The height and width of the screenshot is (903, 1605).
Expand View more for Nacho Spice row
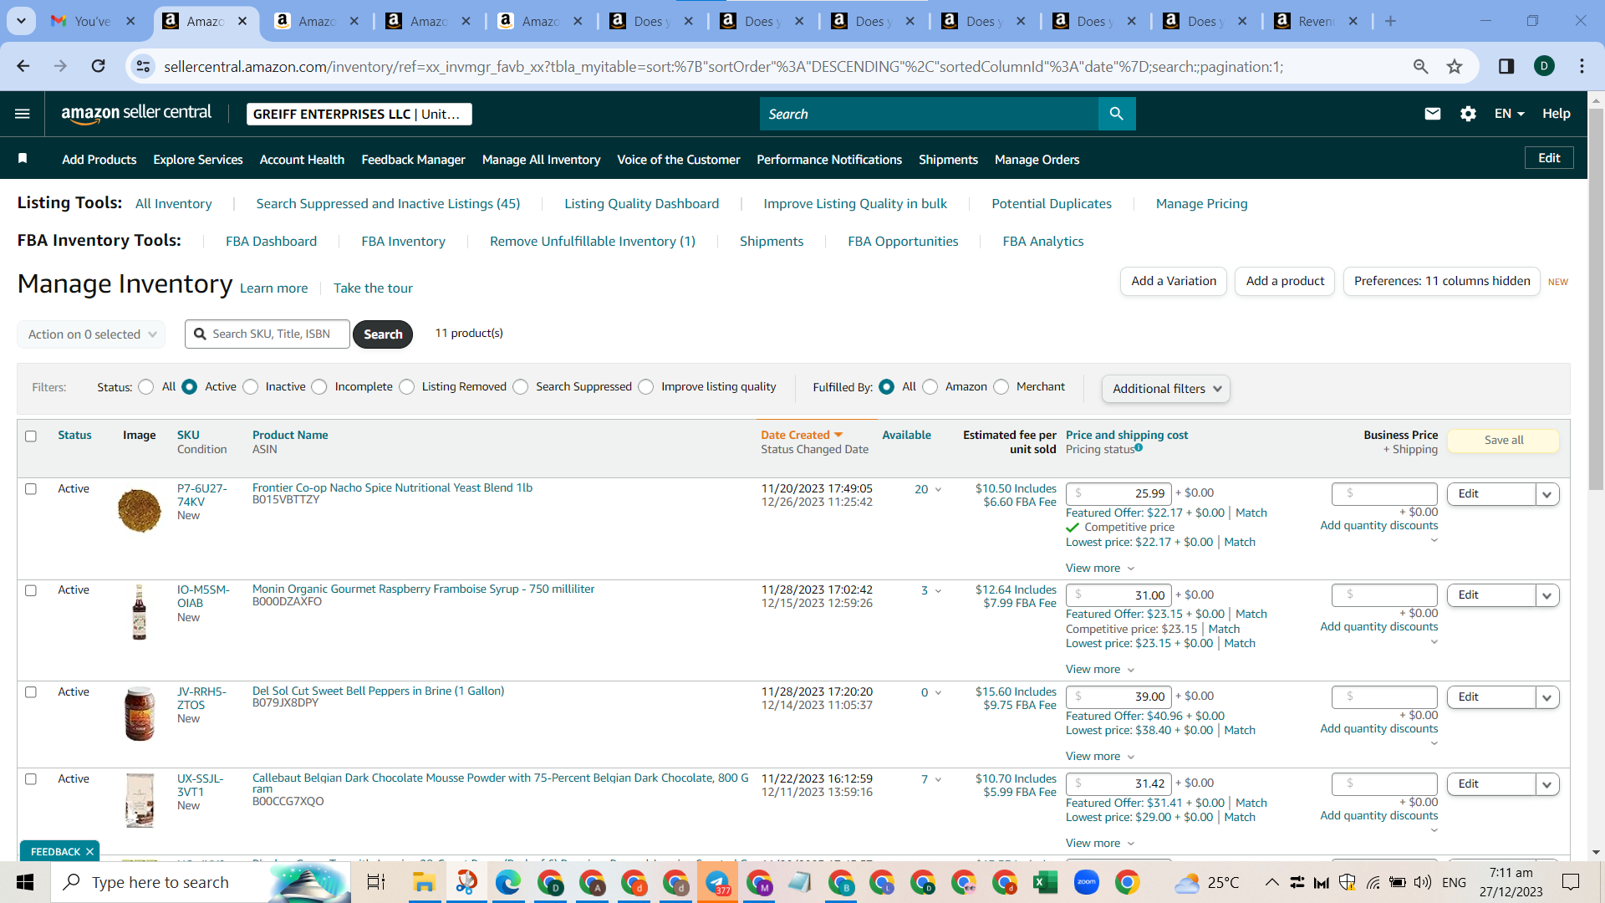click(1099, 568)
